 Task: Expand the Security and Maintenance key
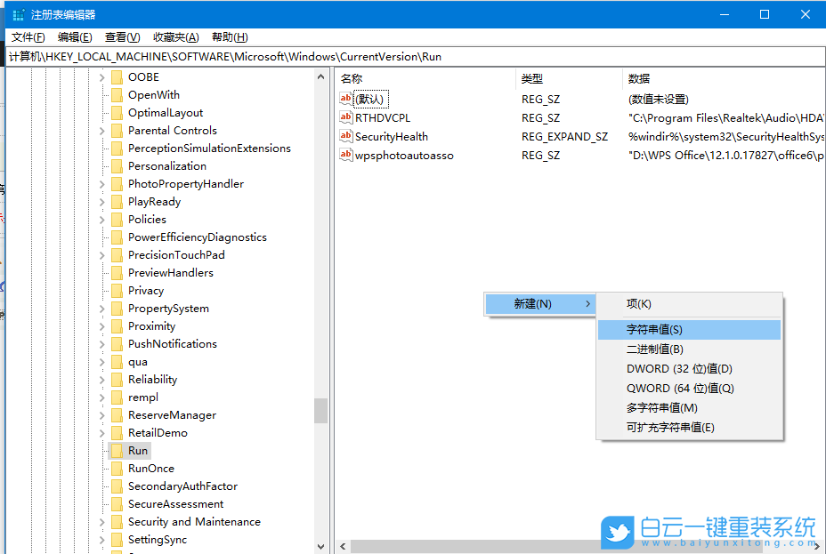101,521
